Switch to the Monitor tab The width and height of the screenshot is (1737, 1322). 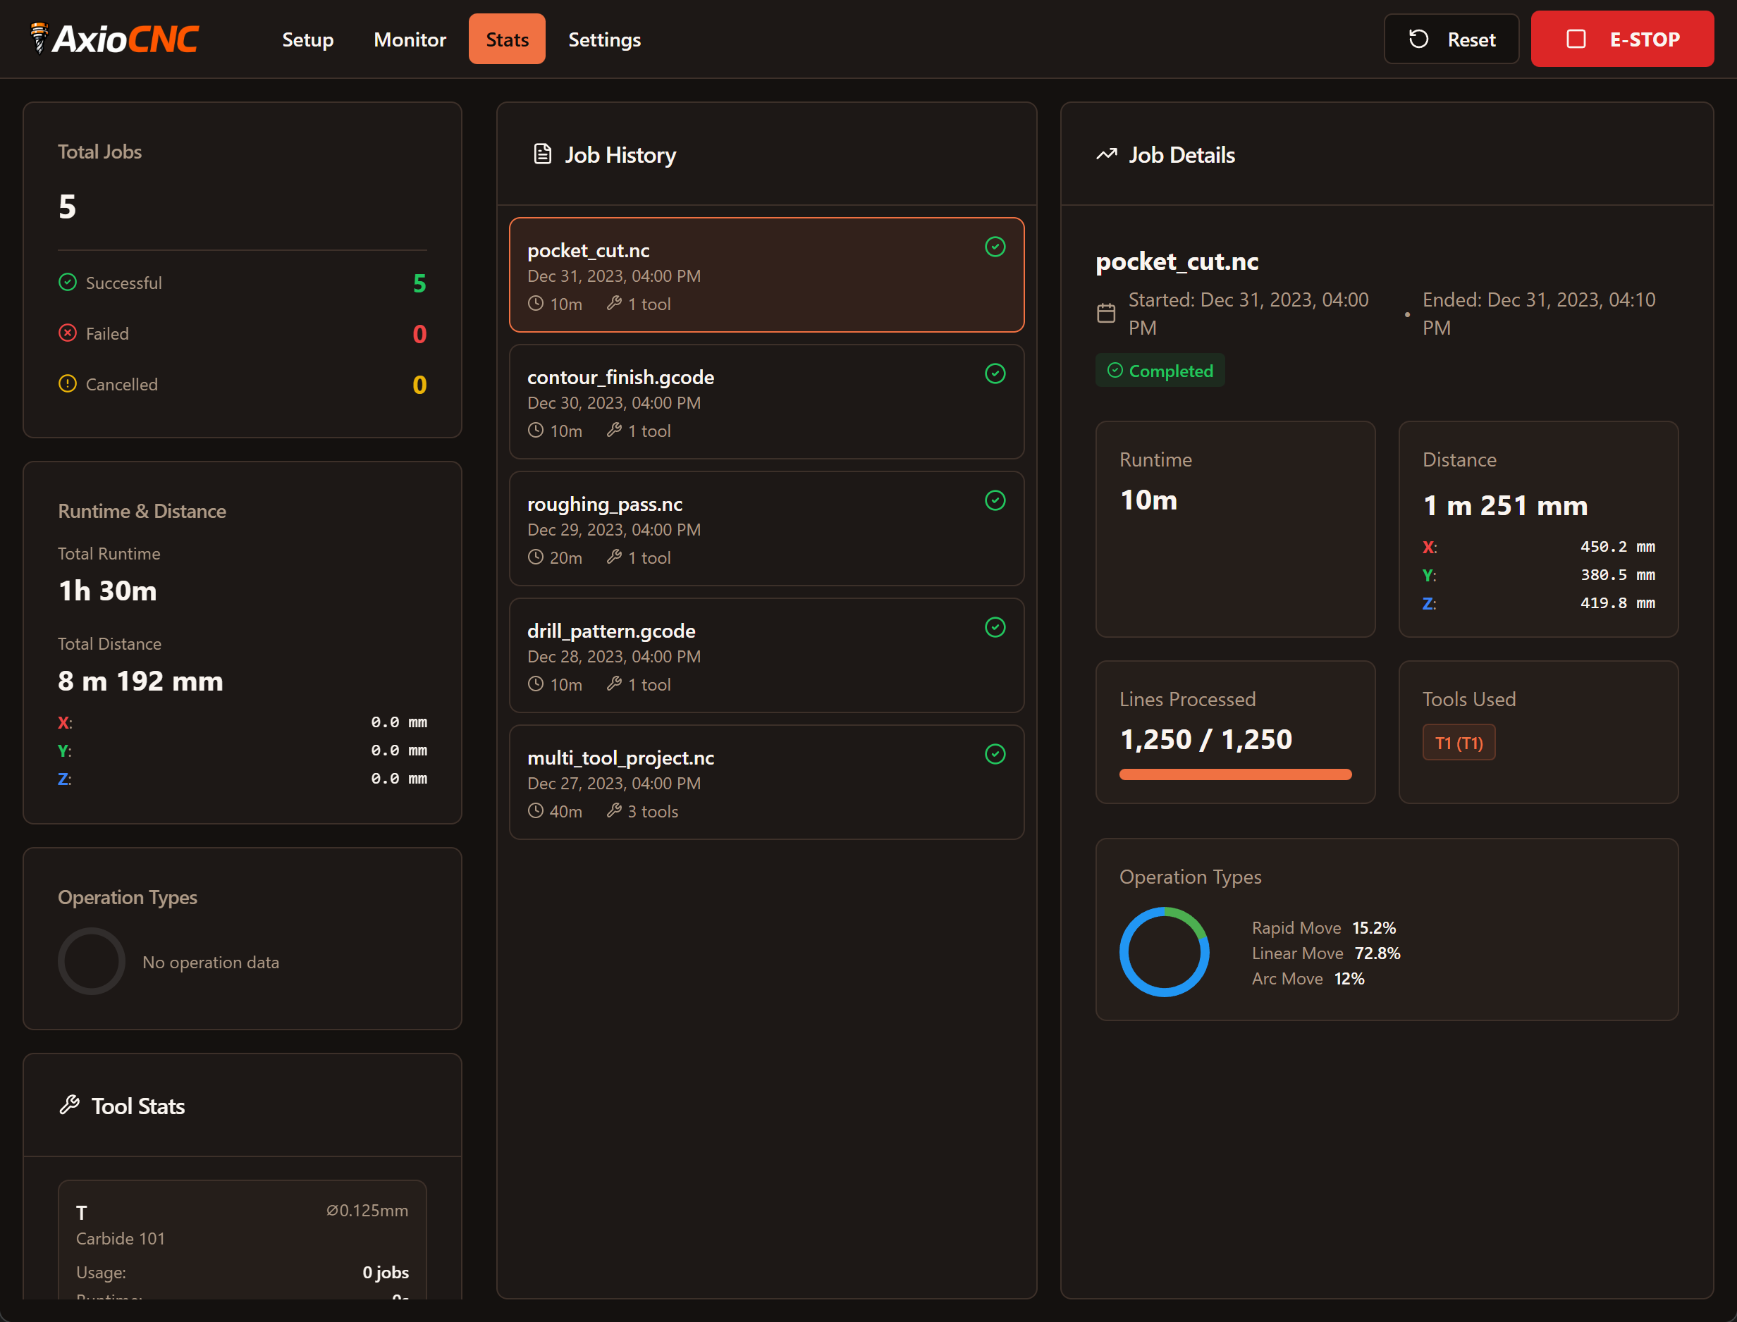(x=410, y=39)
